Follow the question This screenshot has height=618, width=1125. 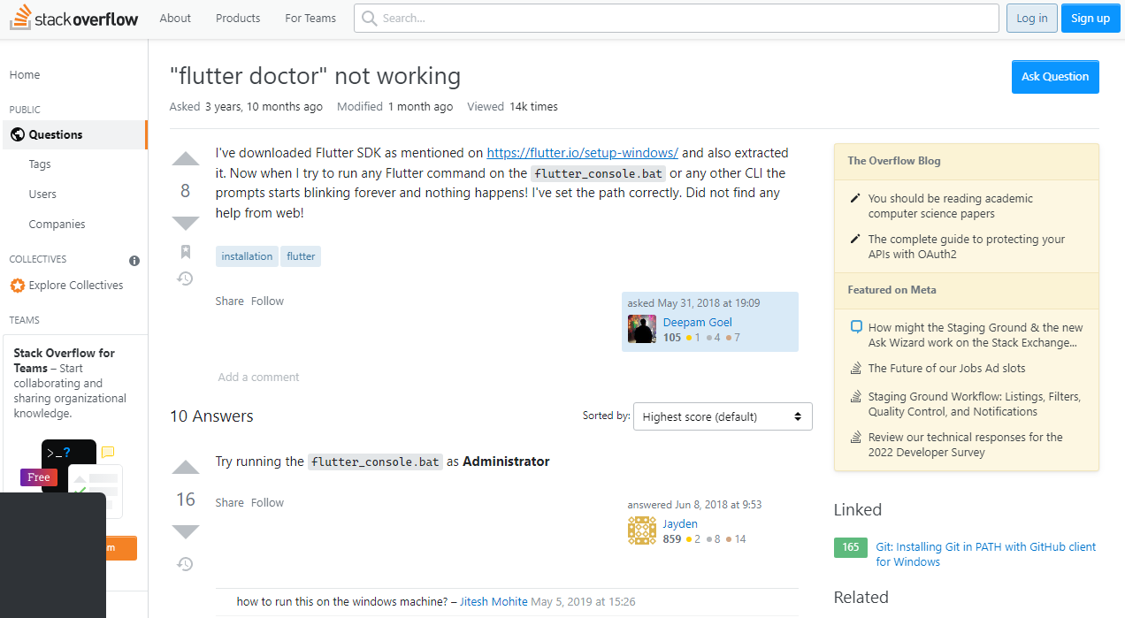(x=267, y=301)
